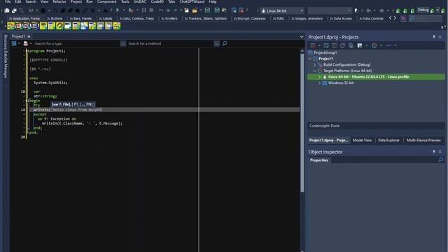
Task: Click Expand view icon in Projects toolbar
Action: (334, 45)
